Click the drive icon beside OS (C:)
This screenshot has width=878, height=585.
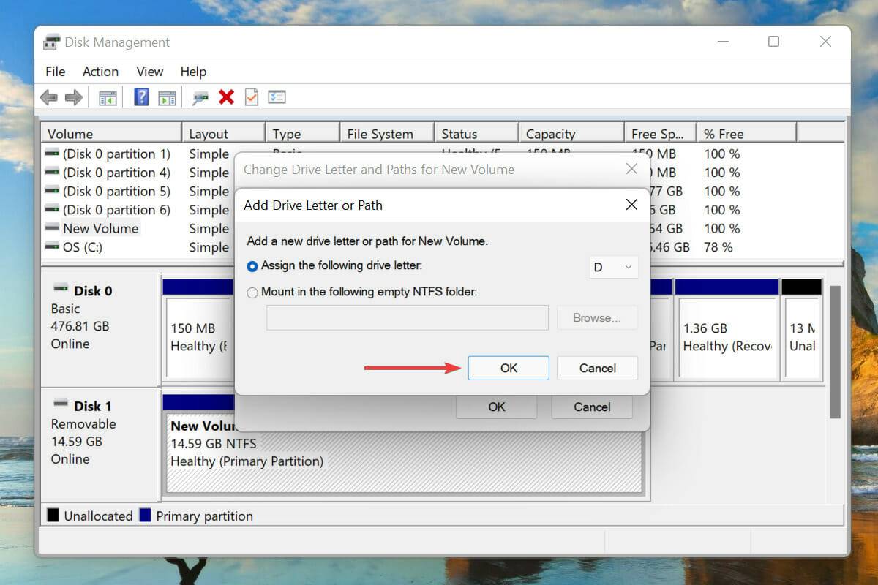tap(52, 247)
